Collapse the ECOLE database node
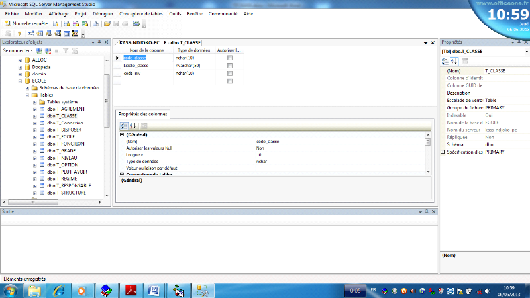 (20, 81)
